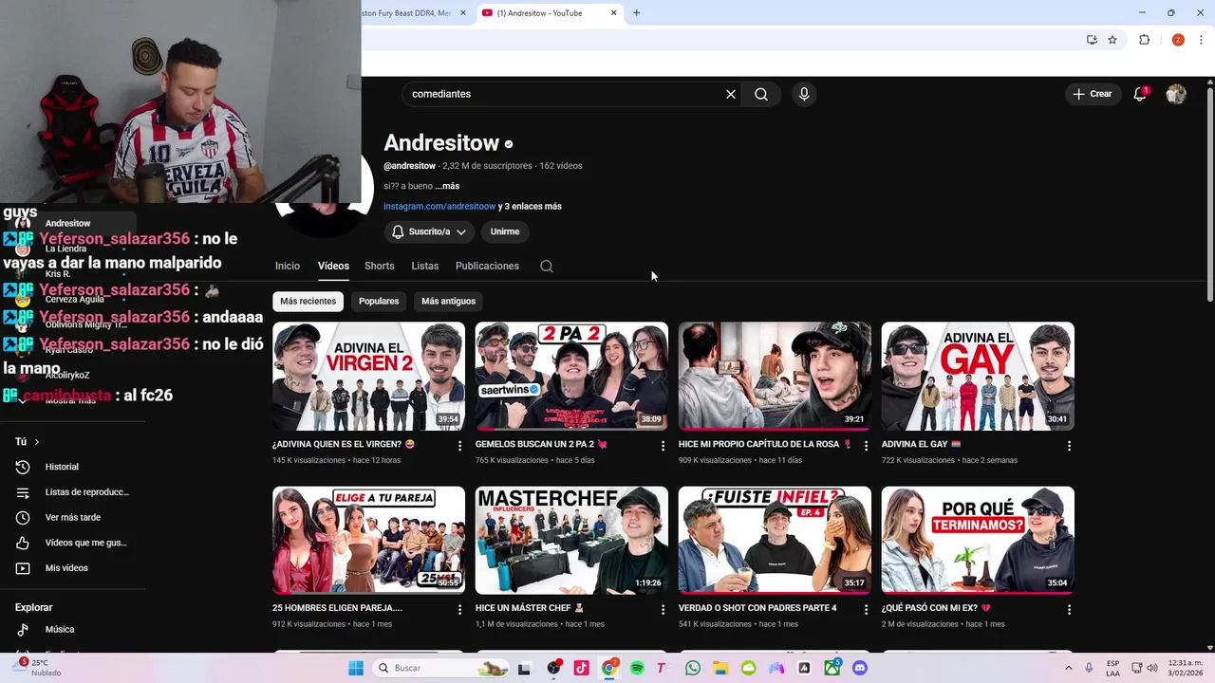Click the Unirme button
This screenshot has height=683, width=1215.
(505, 231)
